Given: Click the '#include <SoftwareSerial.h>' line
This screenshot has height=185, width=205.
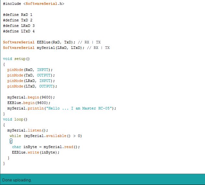Looking at the screenshot, I should (x=34, y=4).
